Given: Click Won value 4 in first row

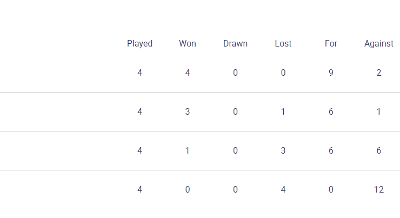Looking at the screenshot, I should coord(188,72).
